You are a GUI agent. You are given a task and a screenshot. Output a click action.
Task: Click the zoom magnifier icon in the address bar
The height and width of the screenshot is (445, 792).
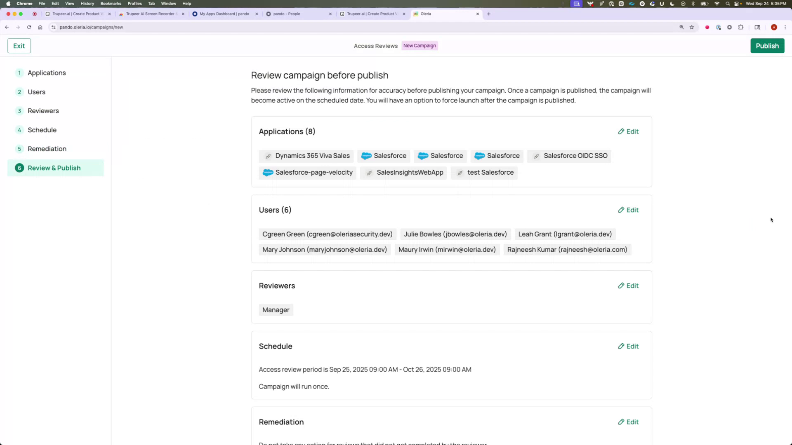681,27
